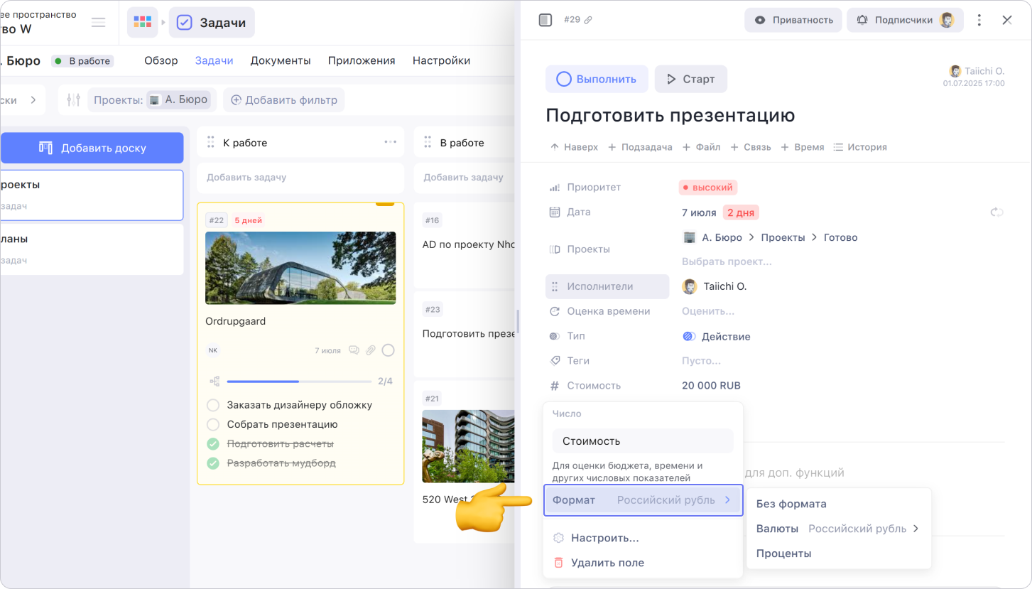Click the calendar icon in Дата row
This screenshot has height=589, width=1032.
(555, 212)
